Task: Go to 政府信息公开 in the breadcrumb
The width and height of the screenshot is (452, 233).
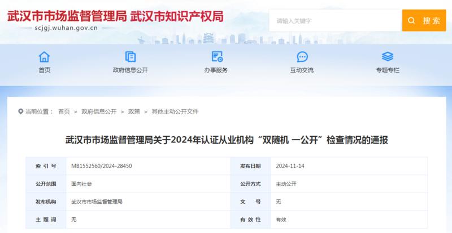Action: [x=99, y=111]
